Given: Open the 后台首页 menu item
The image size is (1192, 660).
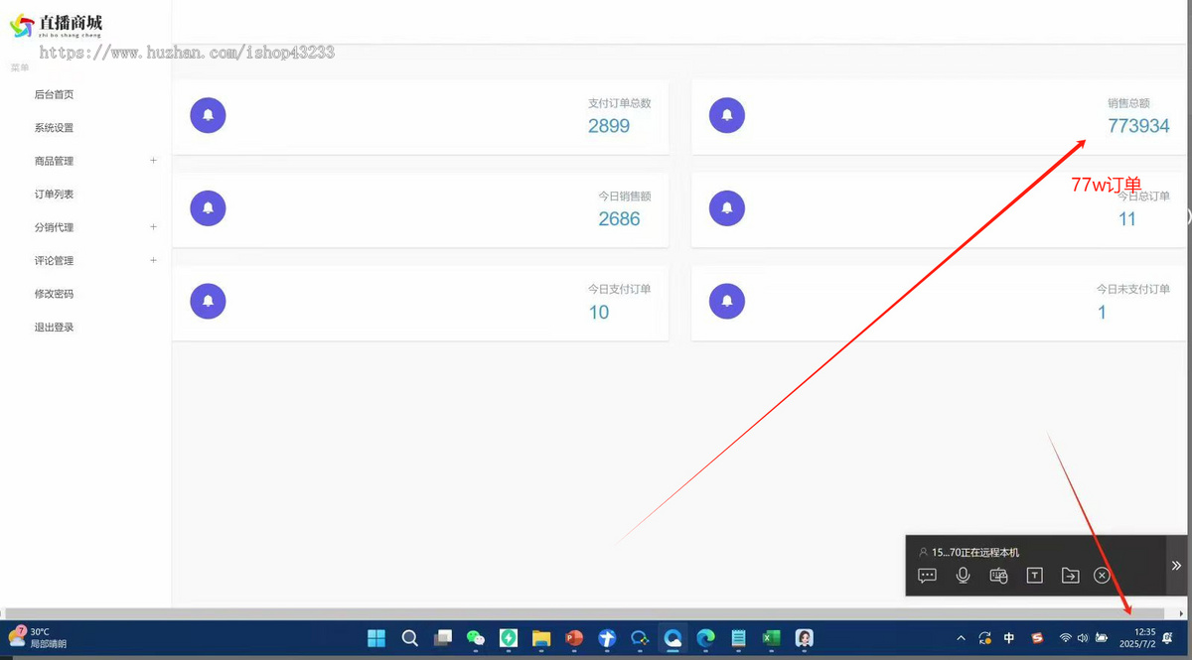Looking at the screenshot, I should point(54,94).
